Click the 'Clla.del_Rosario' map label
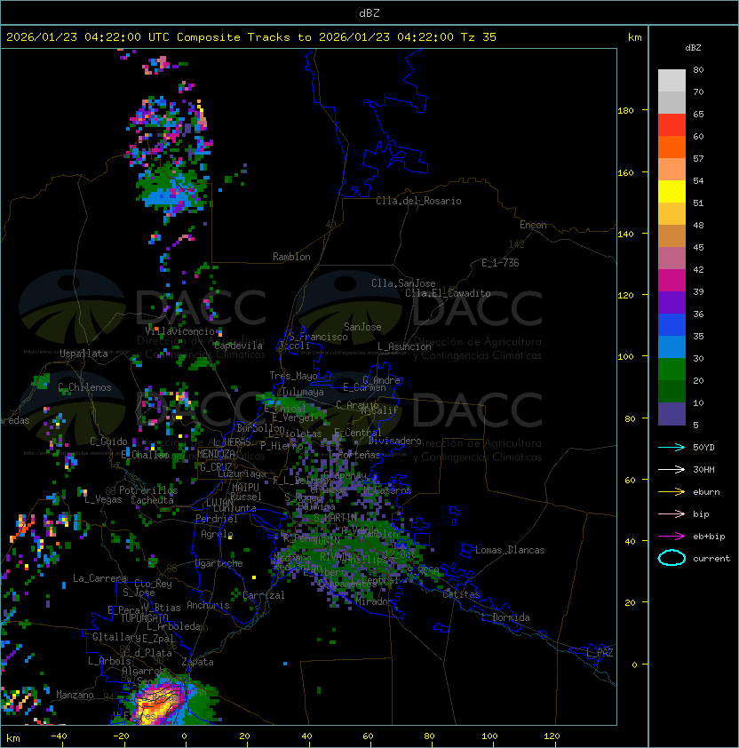The image size is (739, 748). pyautogui.click(x=418, y=201)
